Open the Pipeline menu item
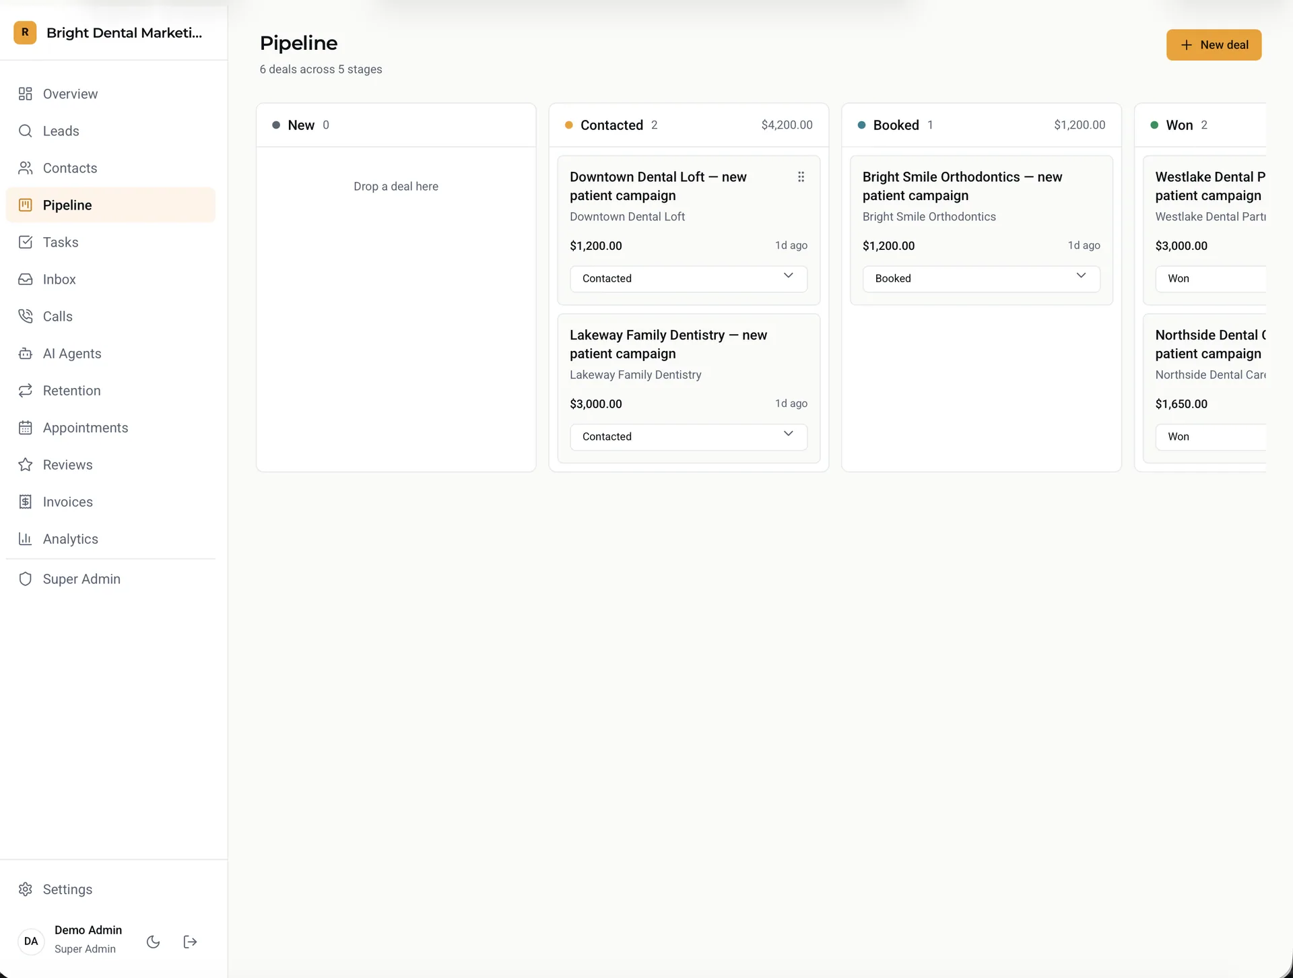This screenshot has height=978, width=1293. [x=110, y=205]
